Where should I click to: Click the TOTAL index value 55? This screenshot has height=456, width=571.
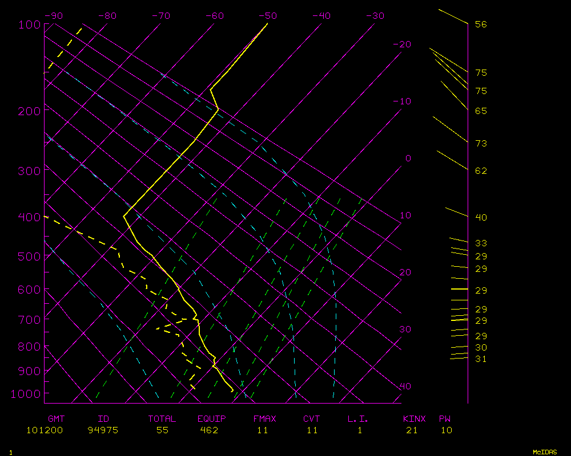point(162,430)
